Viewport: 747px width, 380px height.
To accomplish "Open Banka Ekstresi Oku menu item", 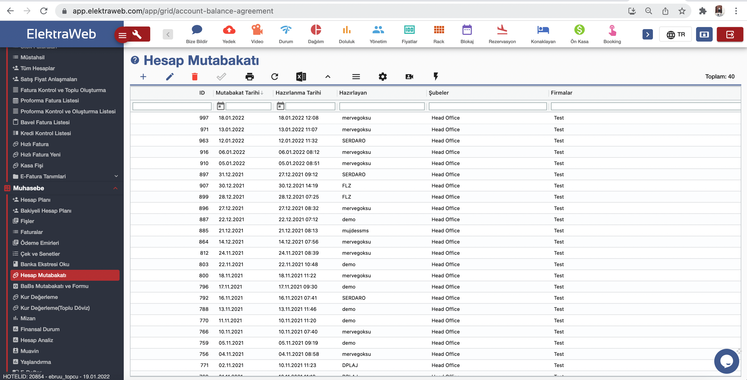I will coord(45,264).
